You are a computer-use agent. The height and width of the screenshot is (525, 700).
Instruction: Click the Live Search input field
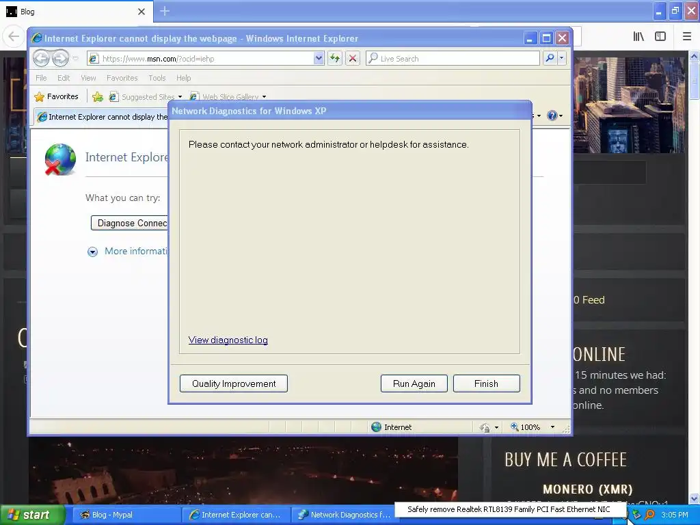coord(453,59)
